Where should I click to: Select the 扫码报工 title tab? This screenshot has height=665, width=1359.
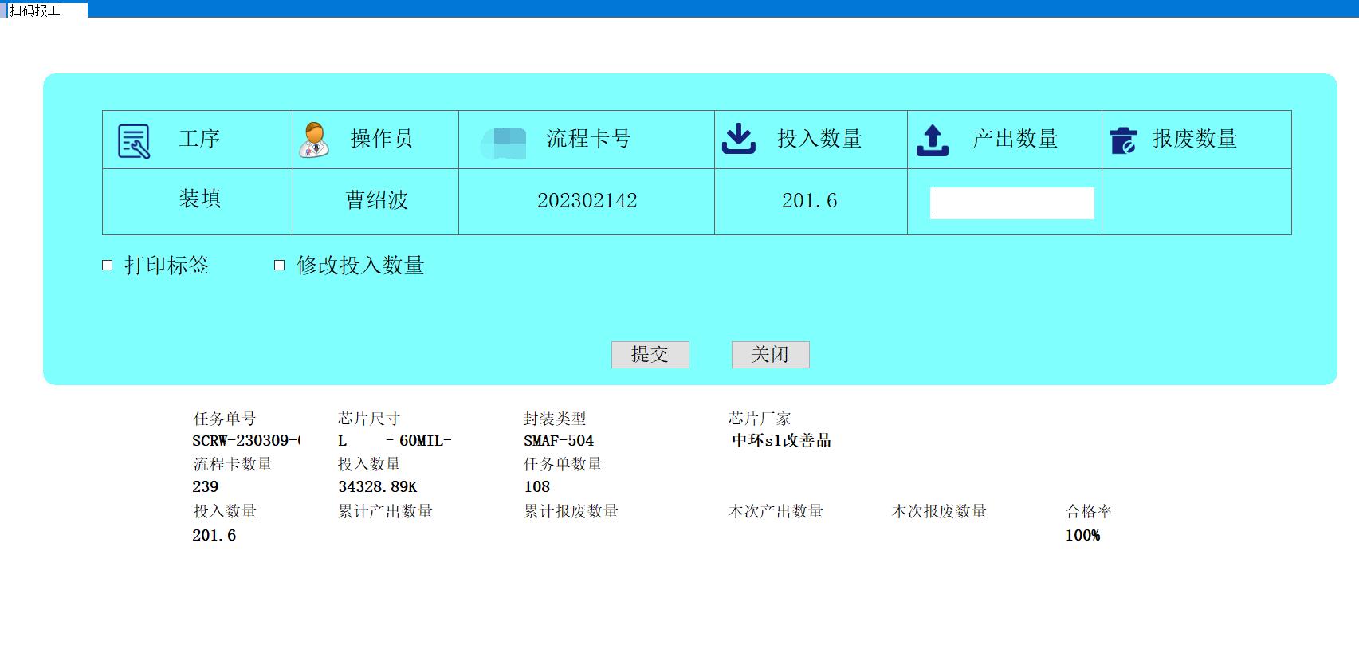(36, 10)
